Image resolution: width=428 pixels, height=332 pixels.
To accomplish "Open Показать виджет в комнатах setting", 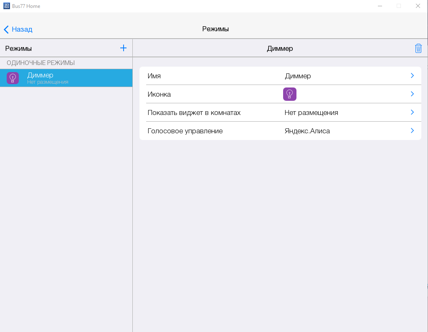I will tap(194, 112).
